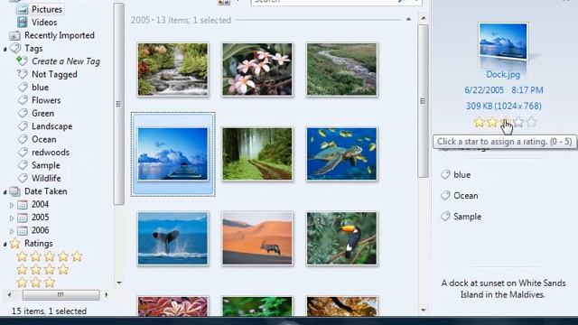Expand the 2004 date folder

coord(12,205)
